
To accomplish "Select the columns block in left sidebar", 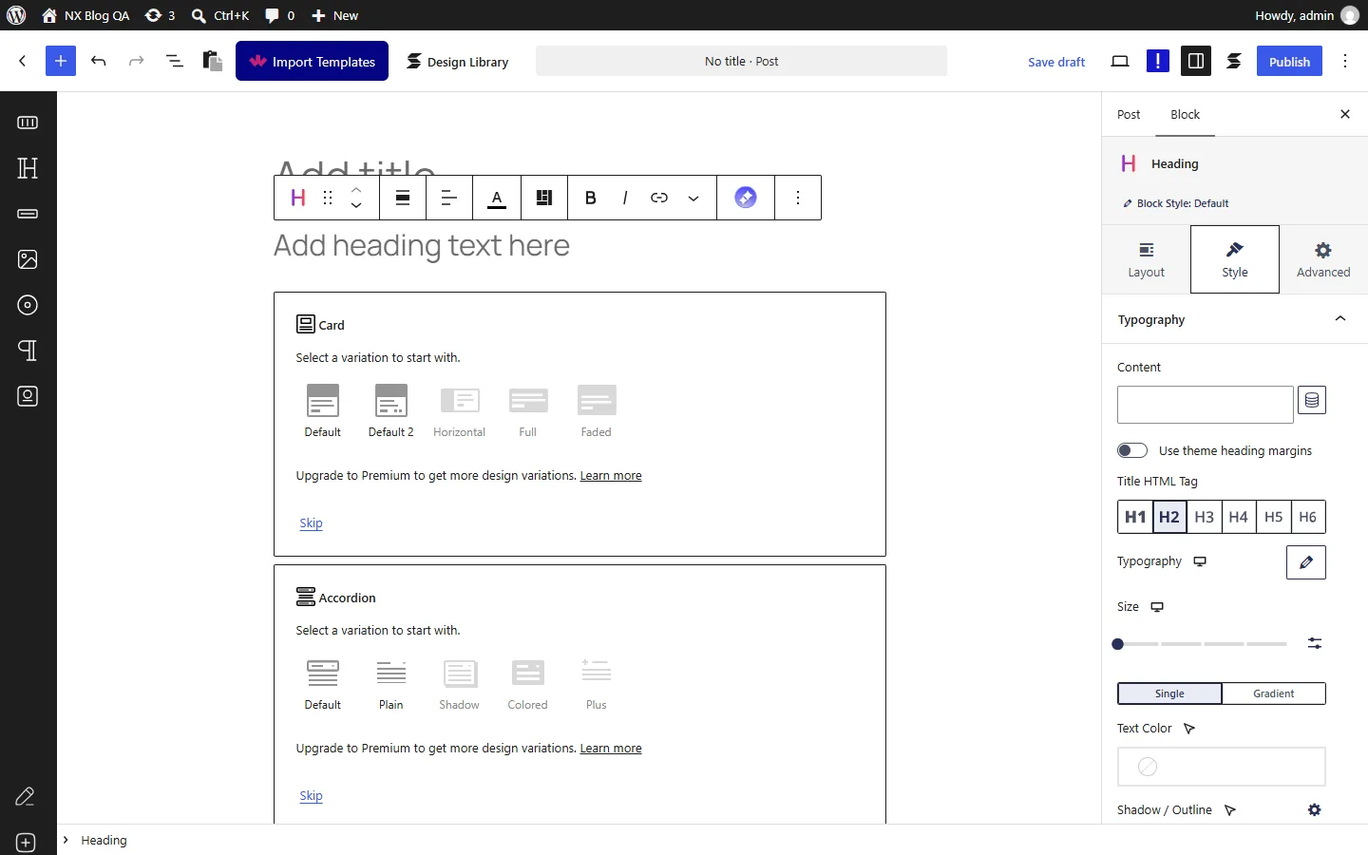I will tap(28, 123).
